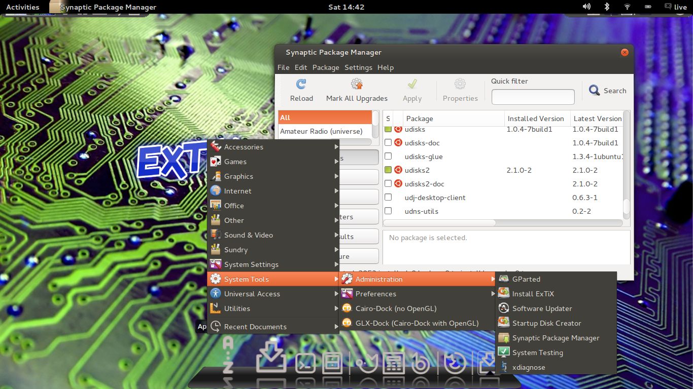Click the package list horizontal scrollbar

click(x=439, y=223)
